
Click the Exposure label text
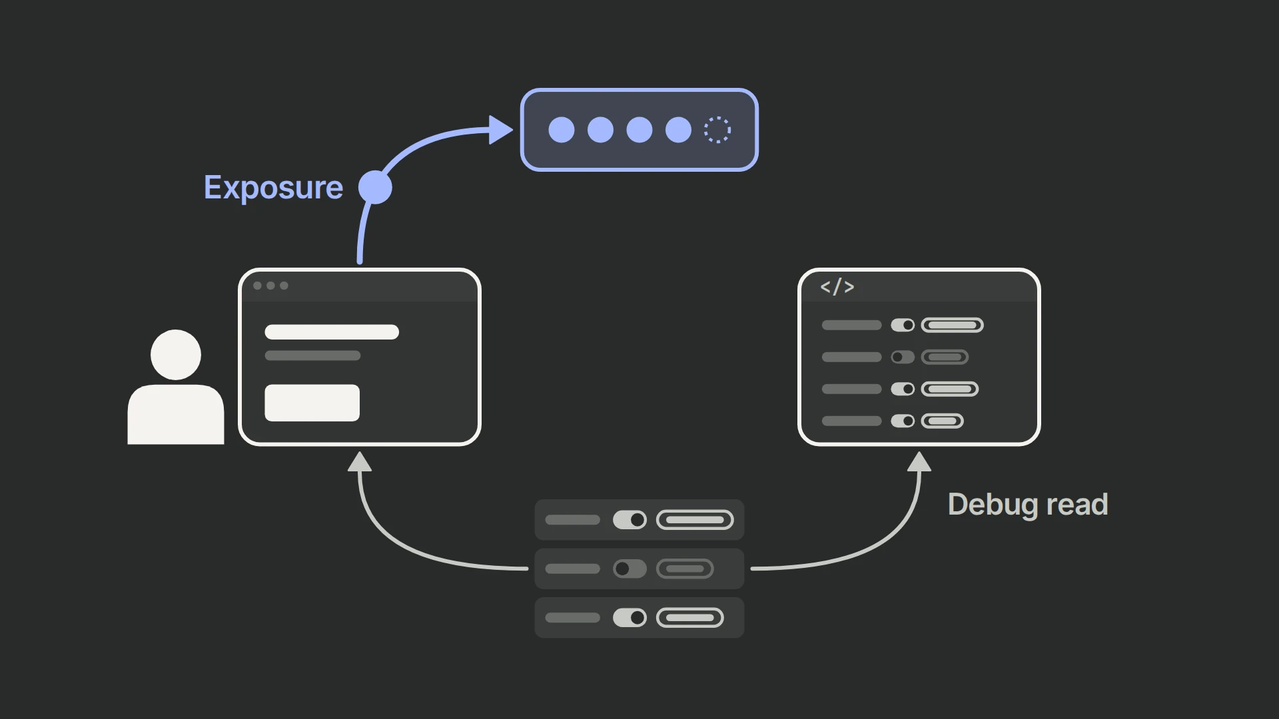(273, 187)
